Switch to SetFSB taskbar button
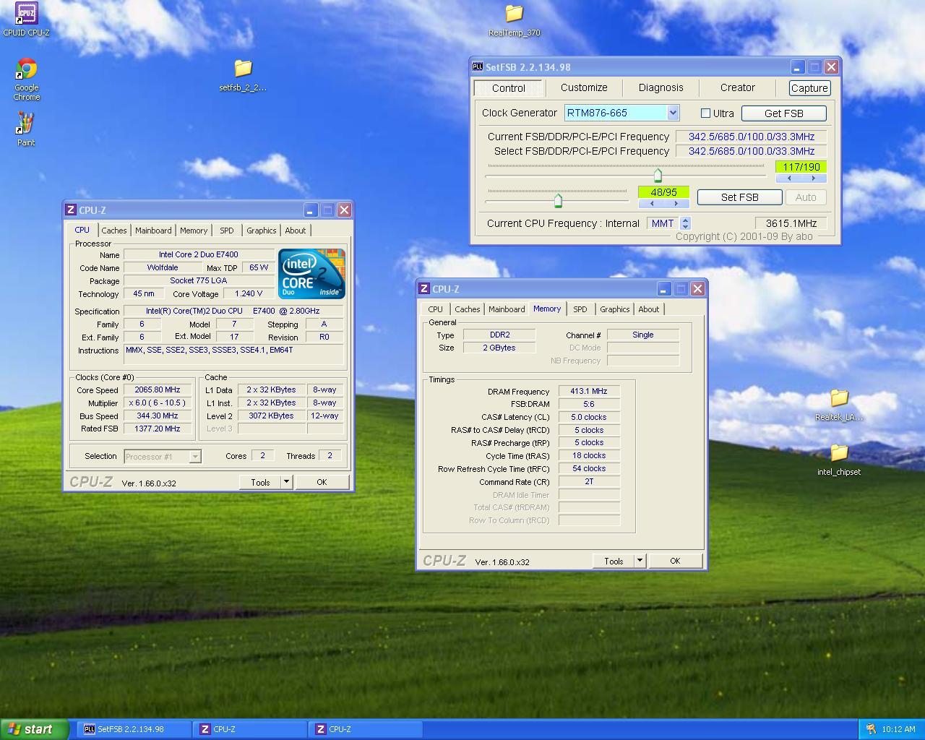 coord(134,729)
